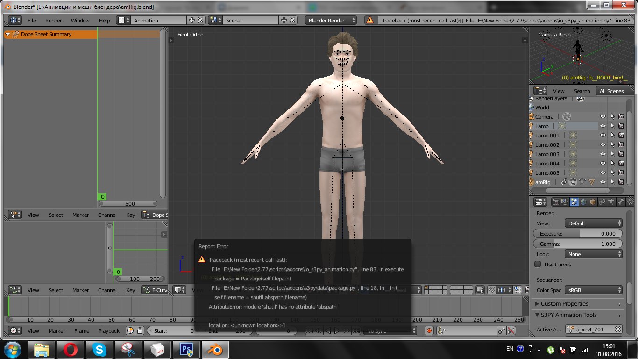Select the Object properties tab icon
The height and width of the screenshot is (359, 638).
click(x=593, y=202)
